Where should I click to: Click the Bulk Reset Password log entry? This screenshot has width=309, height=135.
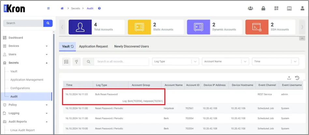pyautogui.click(x=106, y=94)
